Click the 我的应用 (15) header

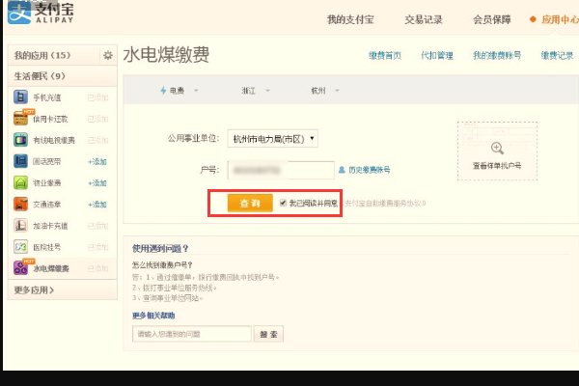click(x=42, y=55)
